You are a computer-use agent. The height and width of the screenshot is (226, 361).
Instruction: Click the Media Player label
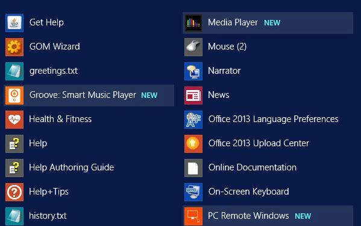[233, 22]
